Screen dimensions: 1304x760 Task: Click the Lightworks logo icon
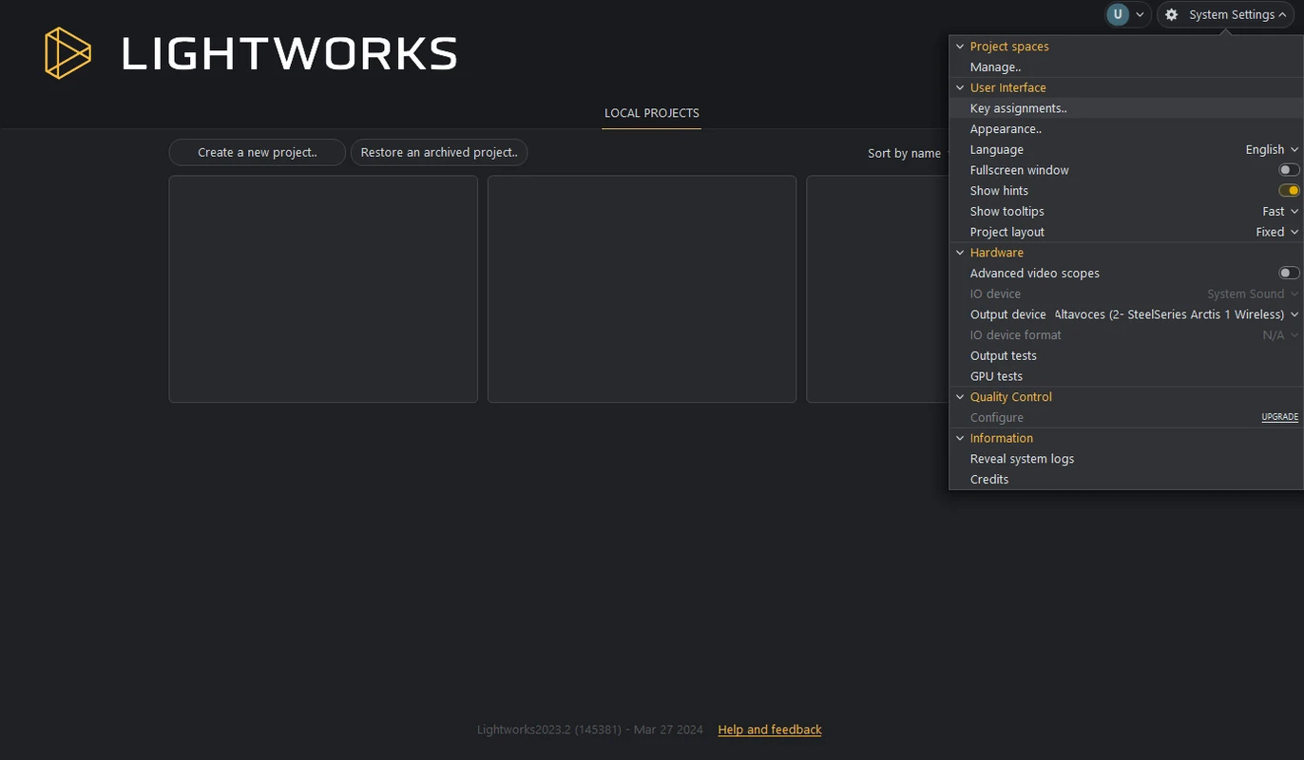pos(67,53)
